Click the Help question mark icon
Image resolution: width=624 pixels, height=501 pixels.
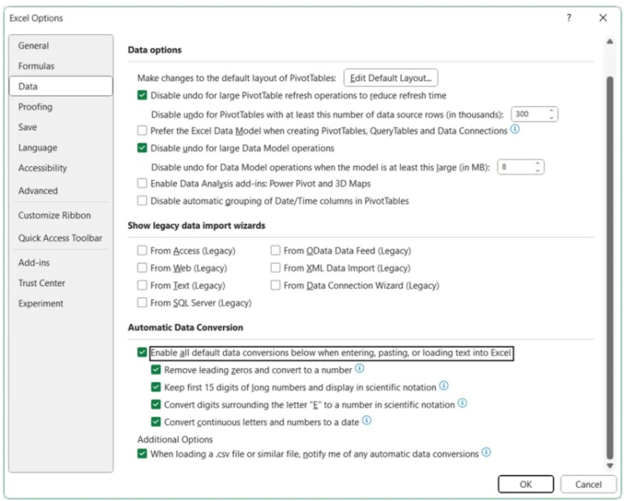[x=569, y=18]
